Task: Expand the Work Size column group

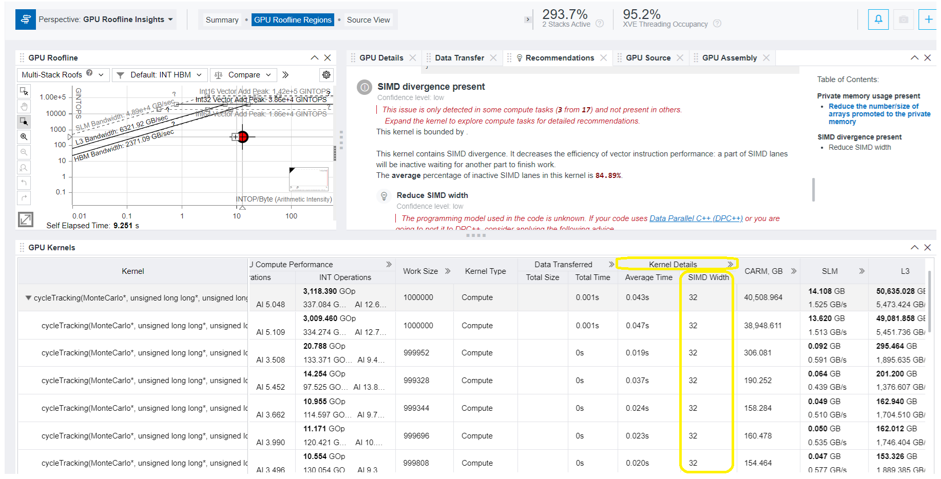Action: pos(448,271)
